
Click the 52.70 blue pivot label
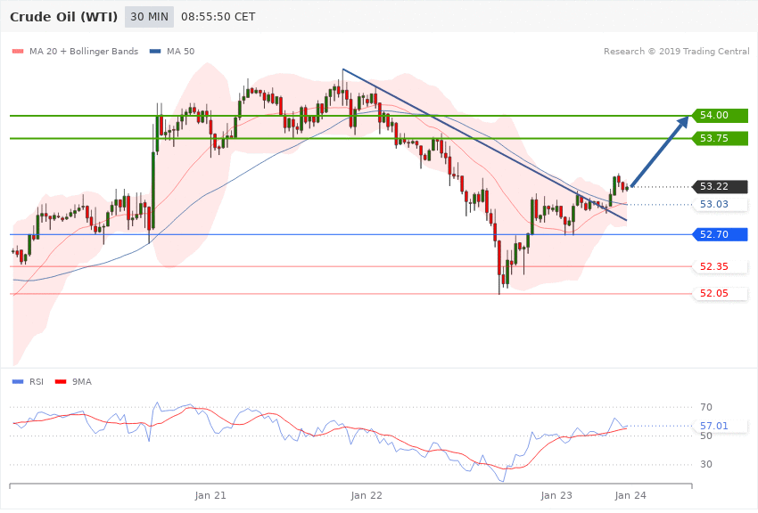coord(720,234)
